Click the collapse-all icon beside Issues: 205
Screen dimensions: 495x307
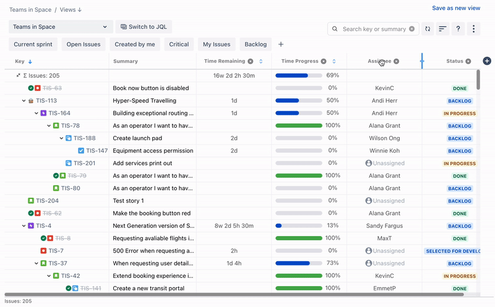click(19, 75)
